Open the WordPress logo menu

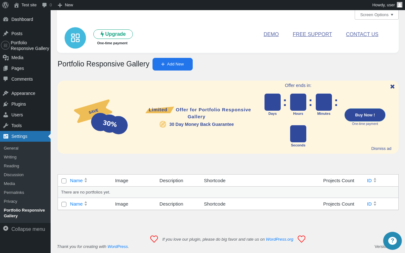[x=5, y=5]
